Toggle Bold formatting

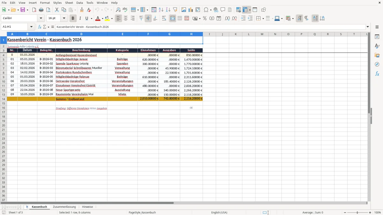click(x=73, y=18)
